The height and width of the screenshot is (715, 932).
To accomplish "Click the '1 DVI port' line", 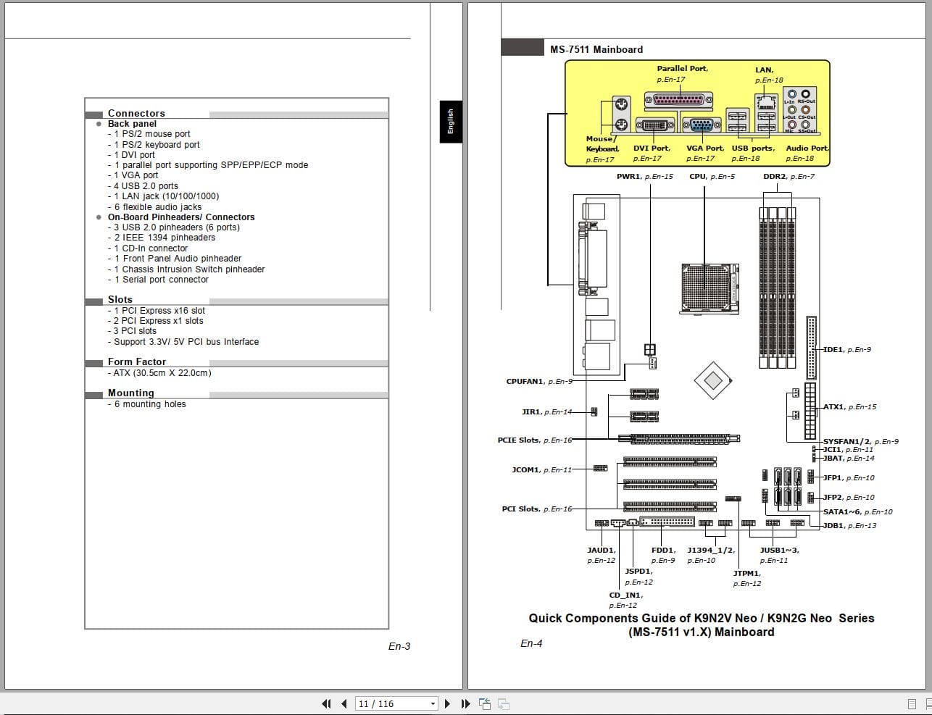I will 131,154.
